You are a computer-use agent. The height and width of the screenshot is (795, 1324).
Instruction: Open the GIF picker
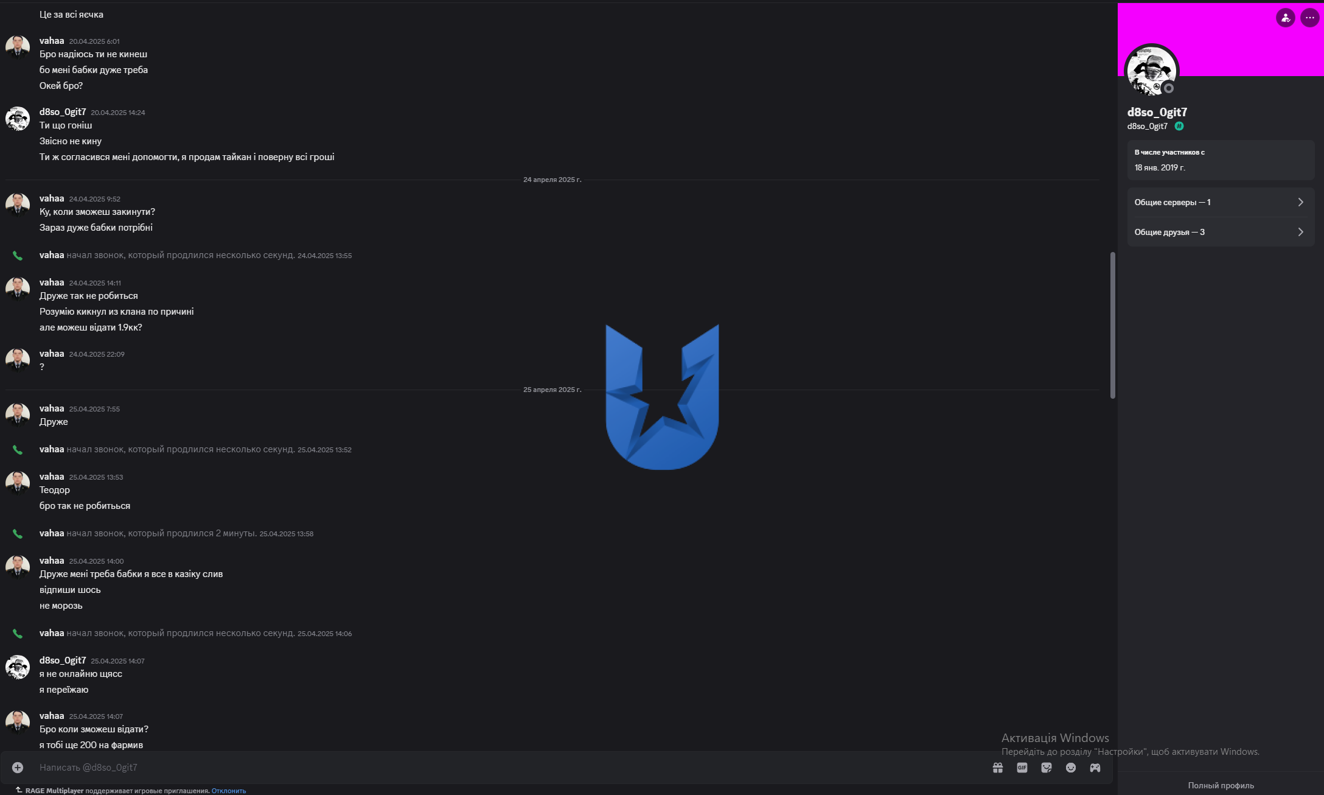click(1022, 768)
